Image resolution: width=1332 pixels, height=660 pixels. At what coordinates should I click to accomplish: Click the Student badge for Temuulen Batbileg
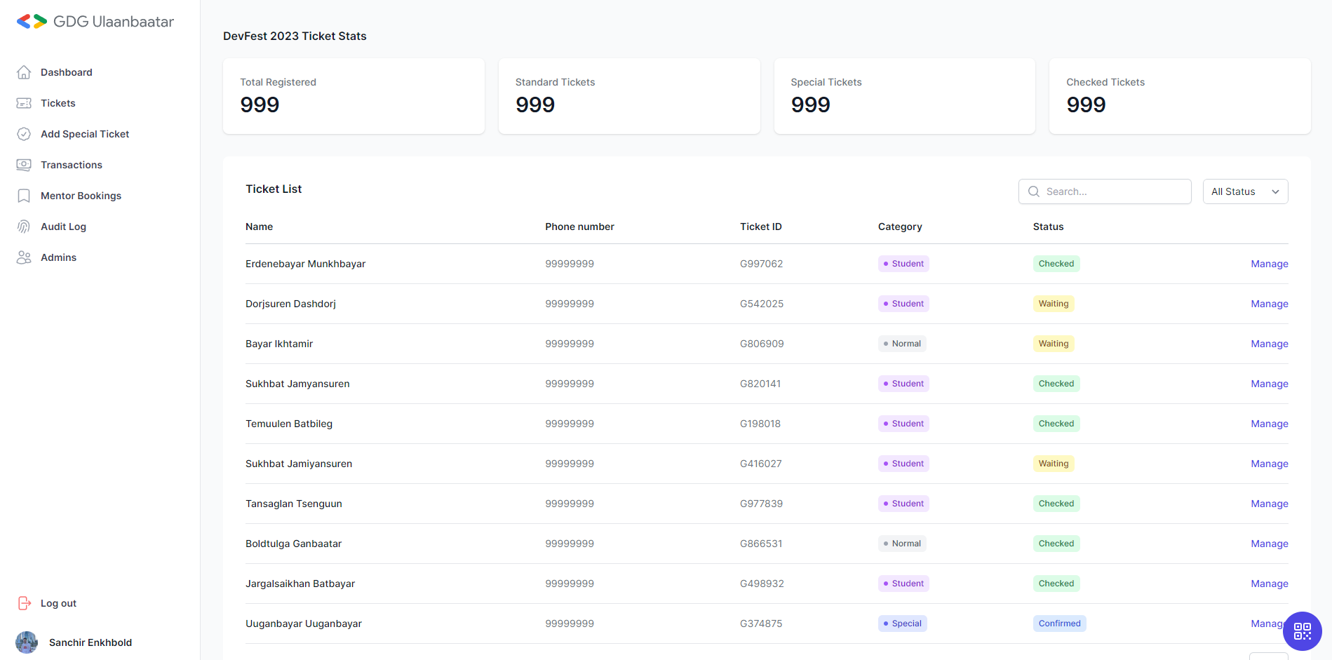pos(903,424)
